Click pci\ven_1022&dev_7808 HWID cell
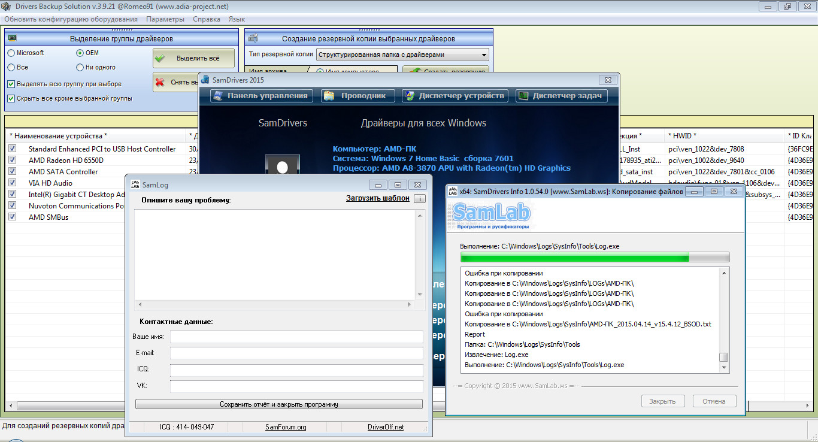Screen dimensions: 818x442 [x=707, y=149]
